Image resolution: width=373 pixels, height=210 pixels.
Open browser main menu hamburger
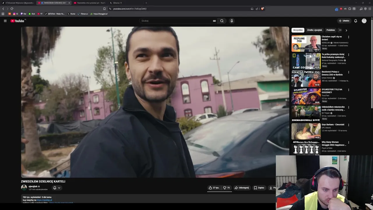tap(370, 9)
